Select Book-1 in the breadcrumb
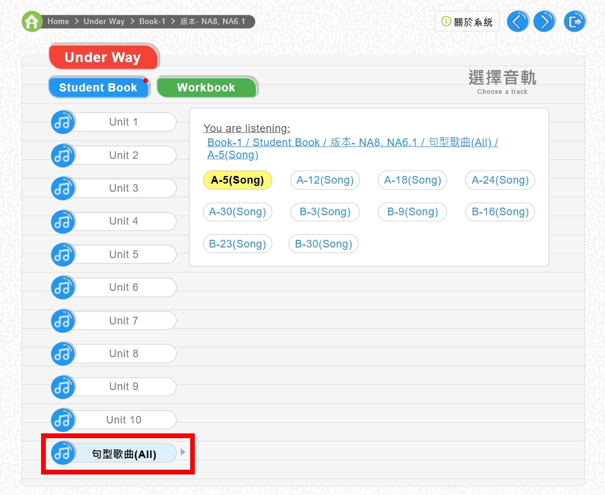The height and width of the screenshot is (495, 605). [x=153, y=21]
